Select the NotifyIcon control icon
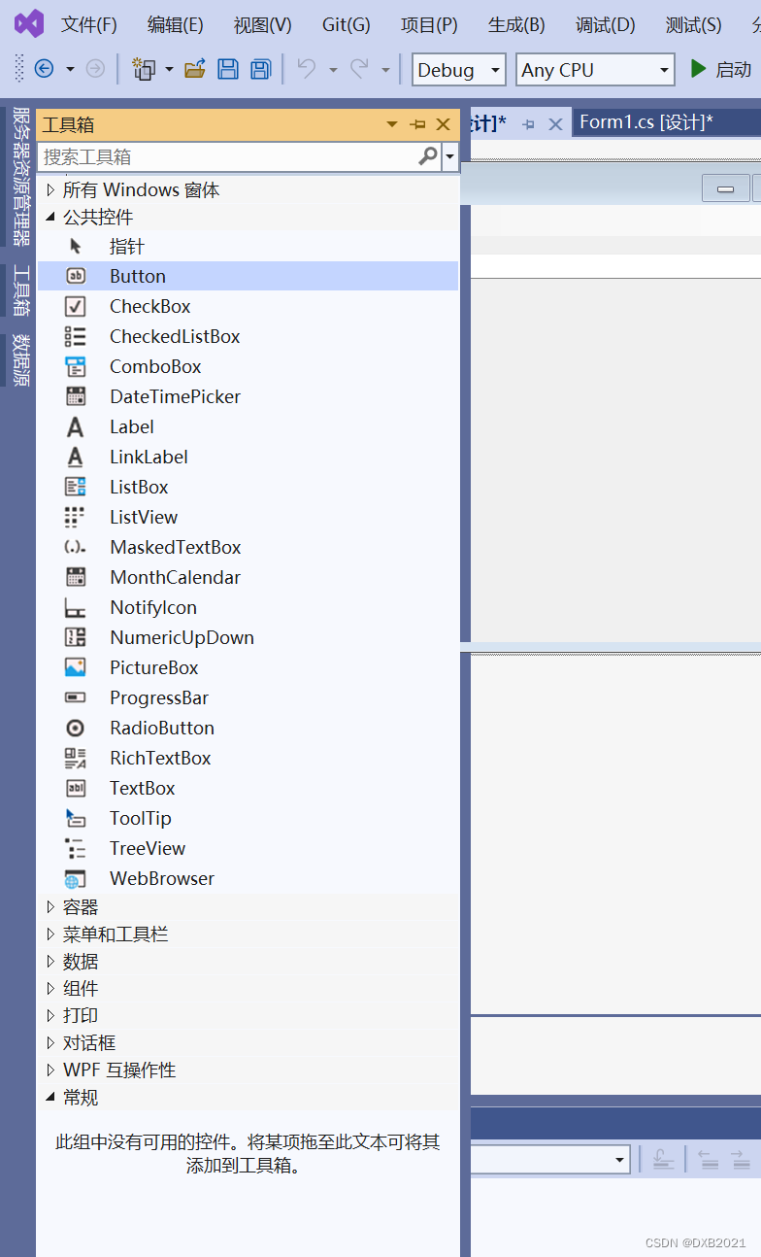The height and width of the screenshot is (1257, 761). pos(76,607)
